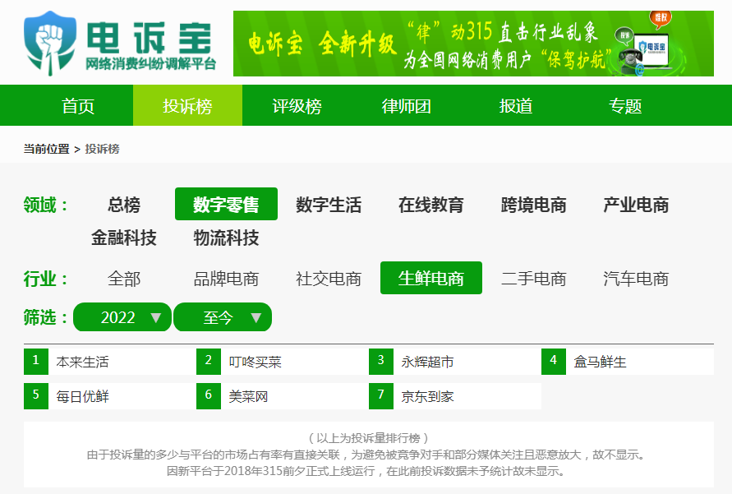Choose 二手电商 industry
The width and height of the screenshot is (732, 494).
click(533, 279)
